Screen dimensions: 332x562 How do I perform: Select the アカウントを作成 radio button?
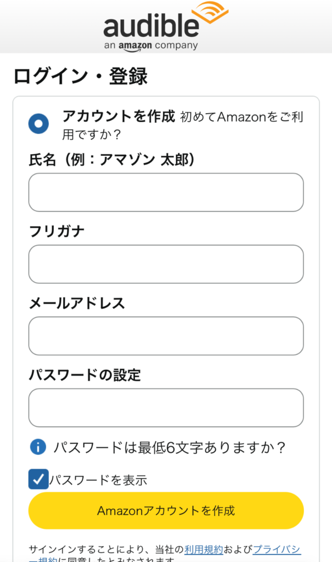[38, 123]
